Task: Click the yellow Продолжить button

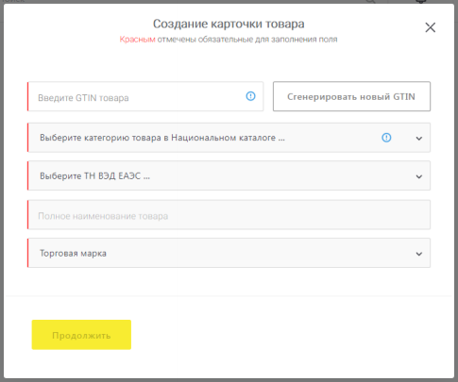Action: [81, 335]
